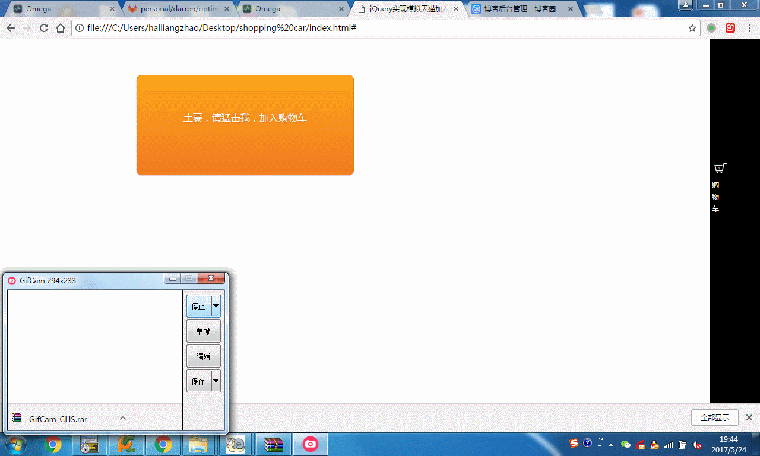Go back to the previous page
This screenshot has width=760, height=456.
tap(11, 28)
